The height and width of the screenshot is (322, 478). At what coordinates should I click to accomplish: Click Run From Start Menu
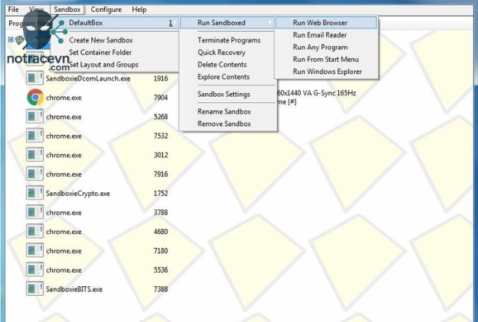[326, 60]
